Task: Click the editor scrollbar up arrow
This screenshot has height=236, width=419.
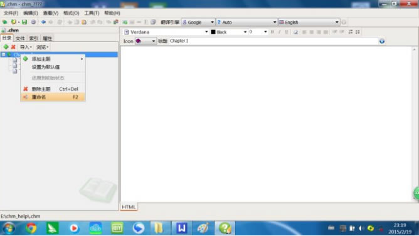Action: [x=414, y=49]
